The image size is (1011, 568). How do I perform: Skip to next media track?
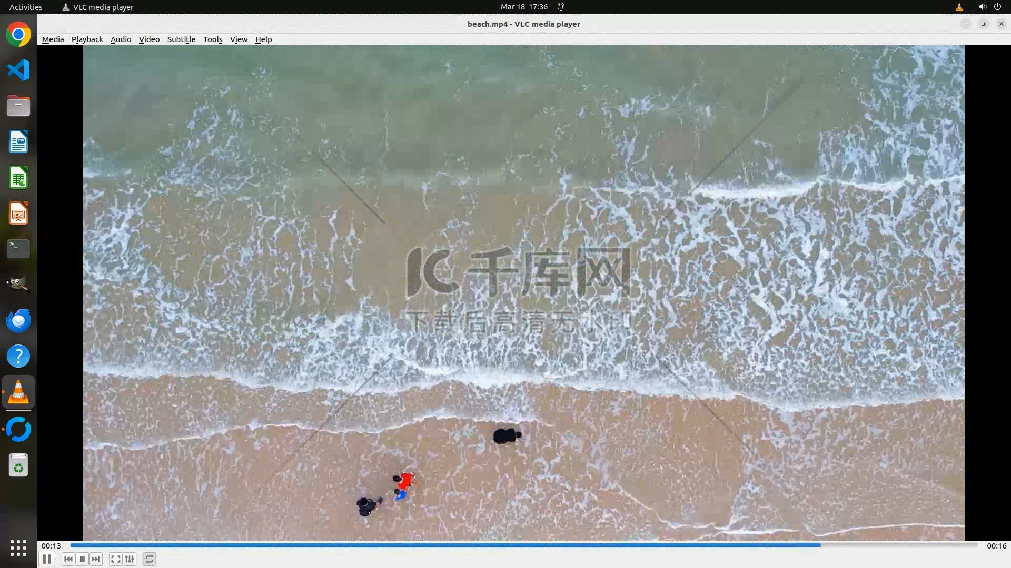(x=96, y=559)
